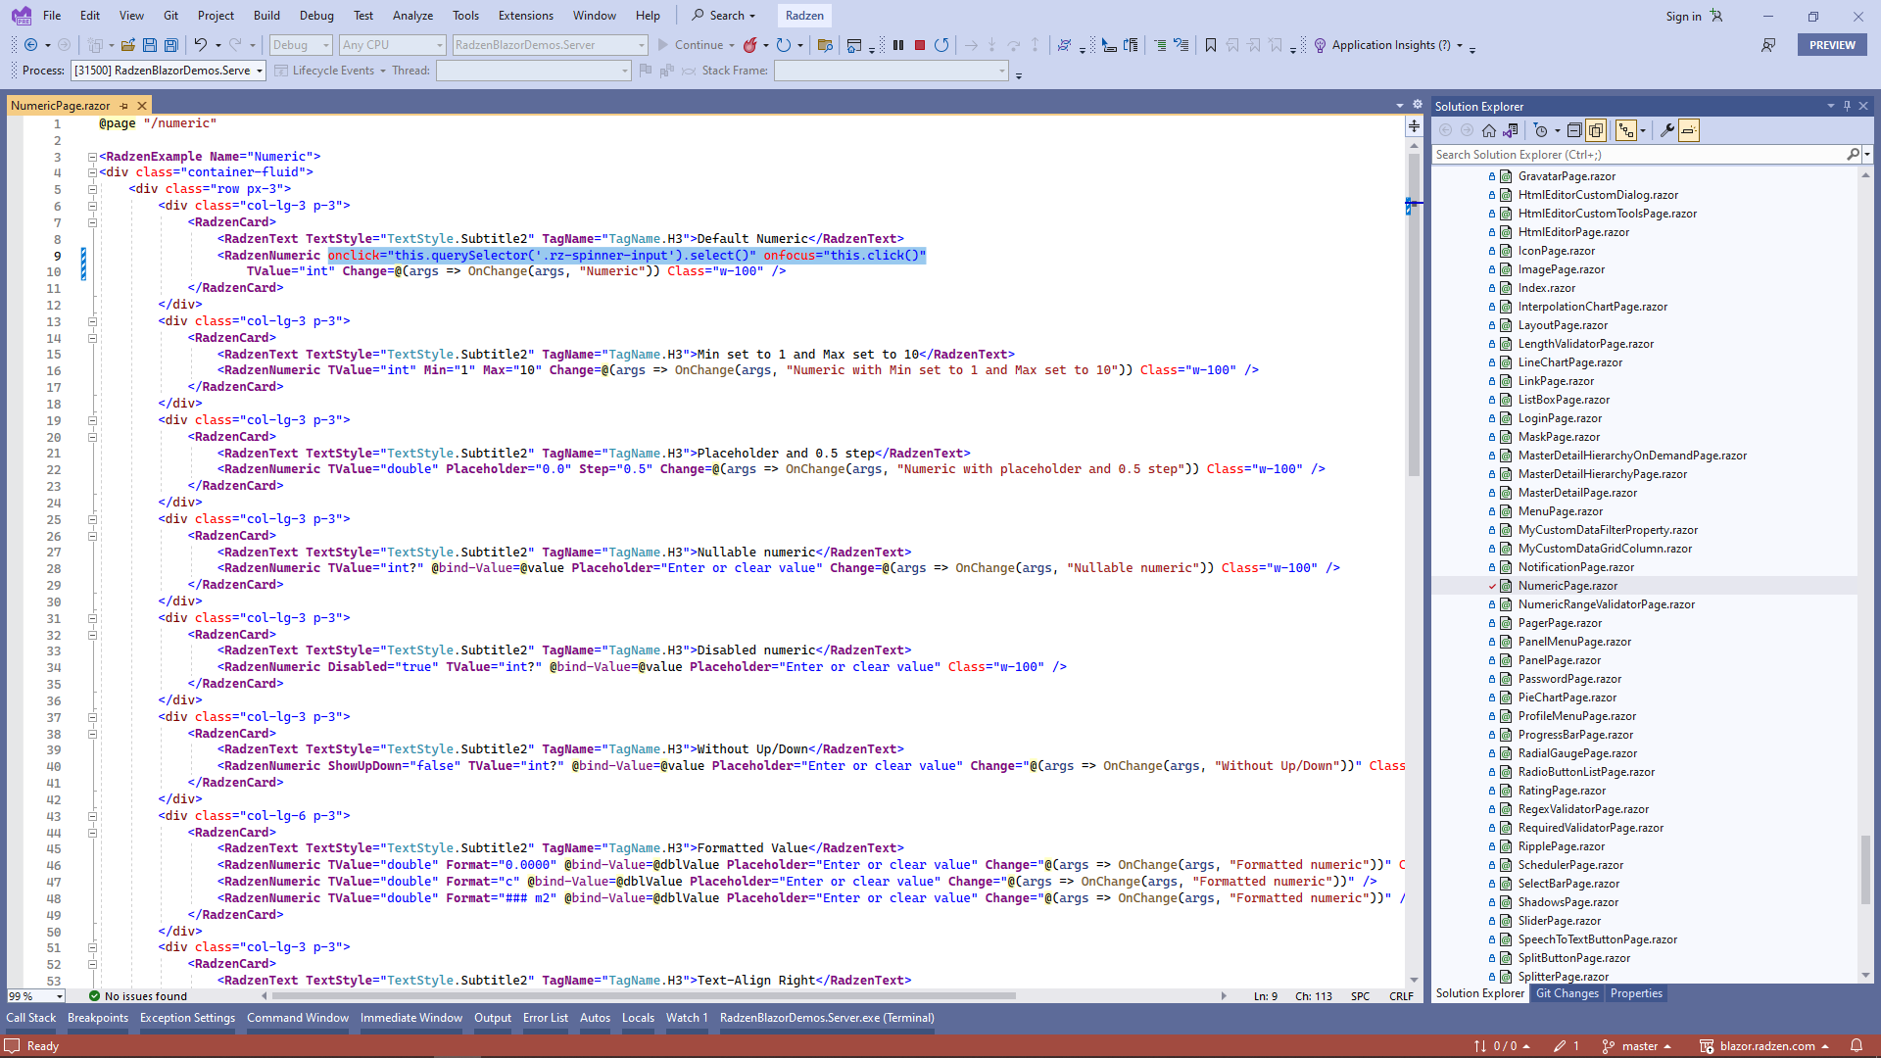Open Properties with the wrench icon
The image size is (1881, 1058).
pos(1666,130)
